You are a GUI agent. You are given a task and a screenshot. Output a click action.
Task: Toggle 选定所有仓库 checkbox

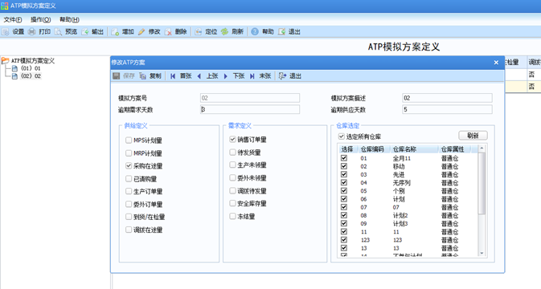click(x=341, y=136)
